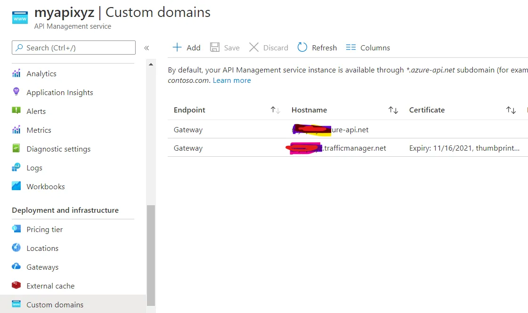
Task: Click the sidebar scrollbar up arrow
Action: [151, 64]
